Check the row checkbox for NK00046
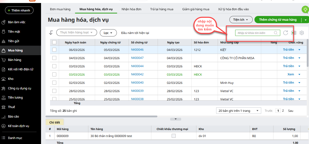The image size is (309, 144). 54,50
